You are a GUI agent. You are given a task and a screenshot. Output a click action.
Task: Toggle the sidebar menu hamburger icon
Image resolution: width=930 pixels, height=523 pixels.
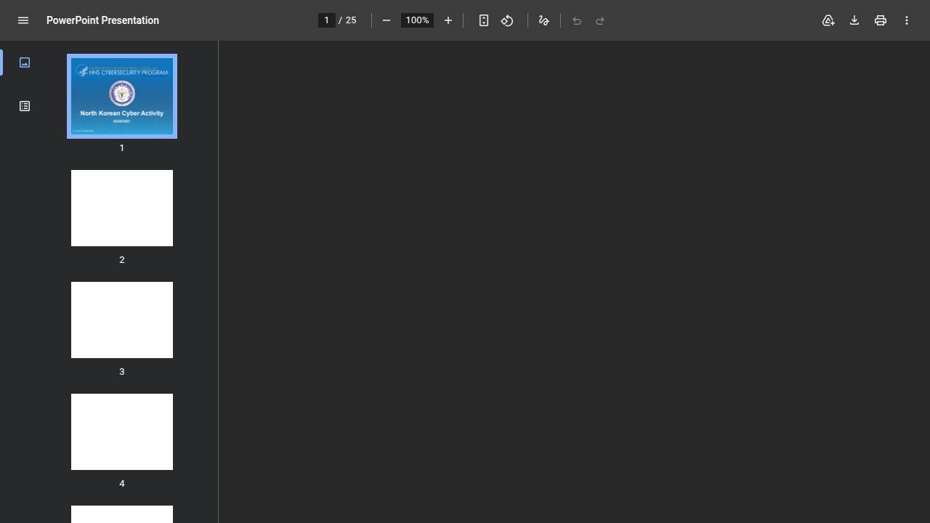coord(23,20)
